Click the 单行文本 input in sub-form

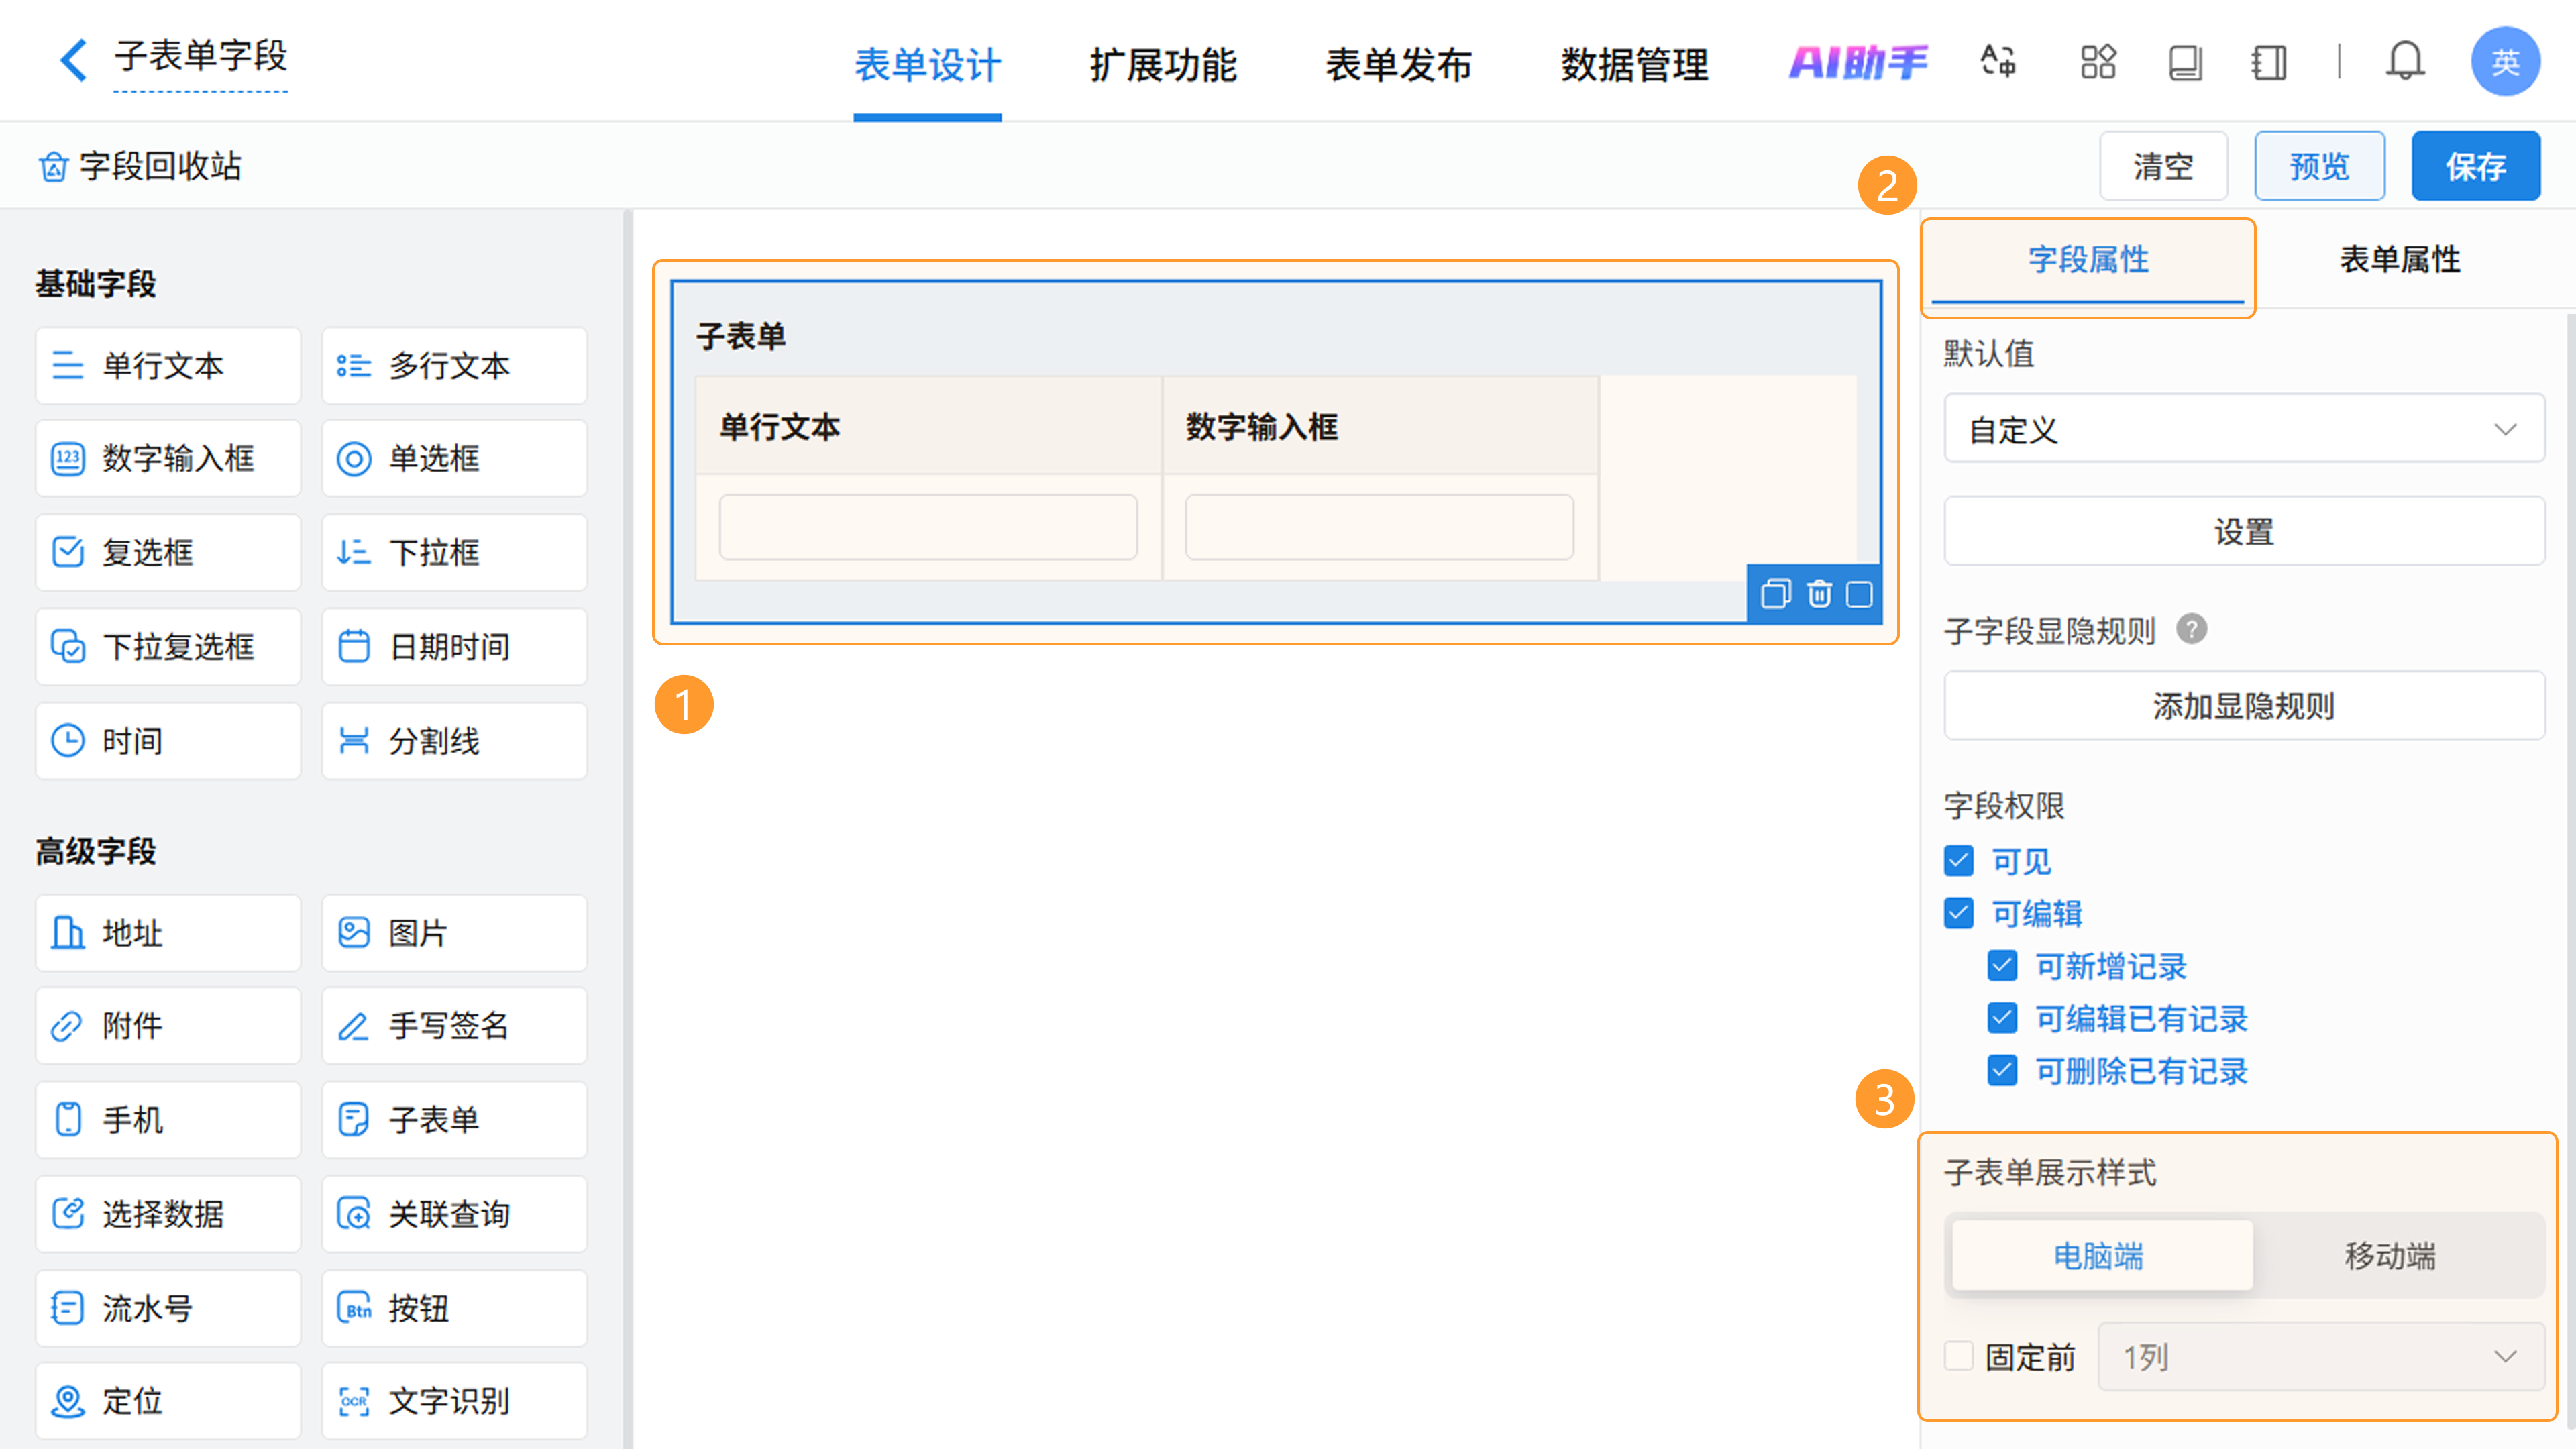point(928,527)
